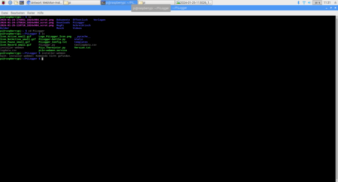Open the Wi-Fi network tray icon
This screenshot has height=182, width=338.
[x=304, y=3]
